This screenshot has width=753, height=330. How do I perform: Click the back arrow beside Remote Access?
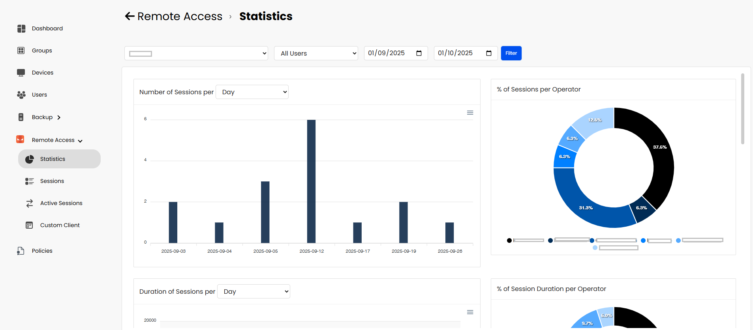pos(130,16)
